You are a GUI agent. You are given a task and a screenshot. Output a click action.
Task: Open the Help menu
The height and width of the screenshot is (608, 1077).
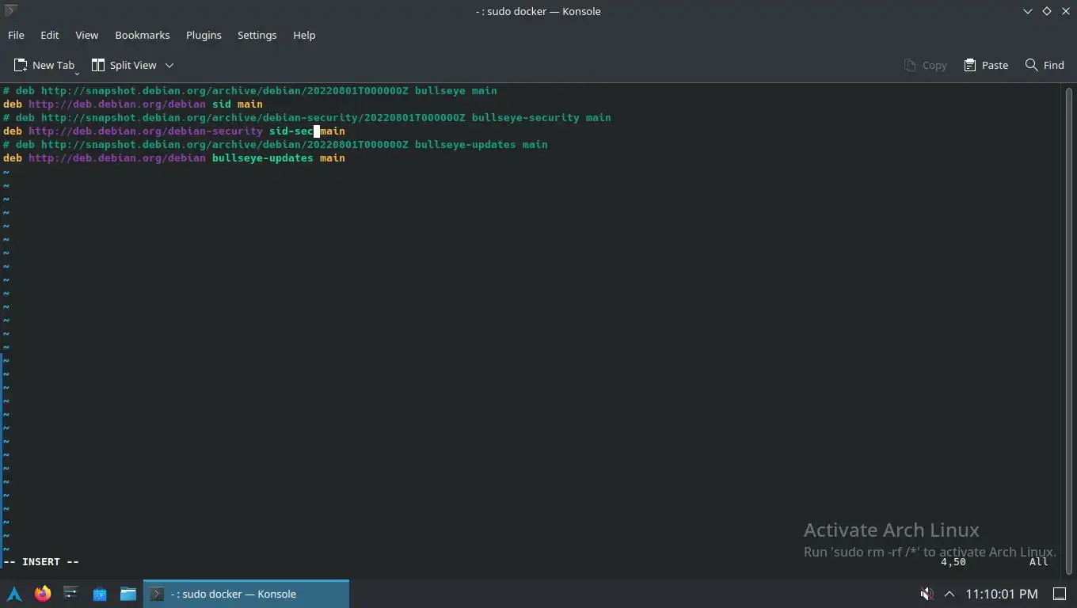pos(304,35)
